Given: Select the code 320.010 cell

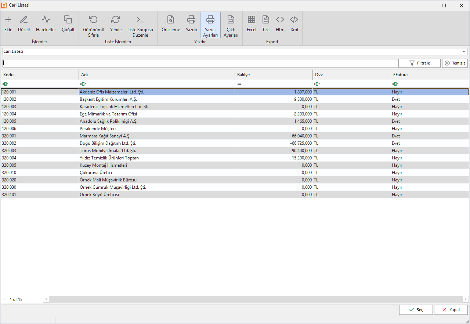Looking at the screenshot, I should coord(40,173).
